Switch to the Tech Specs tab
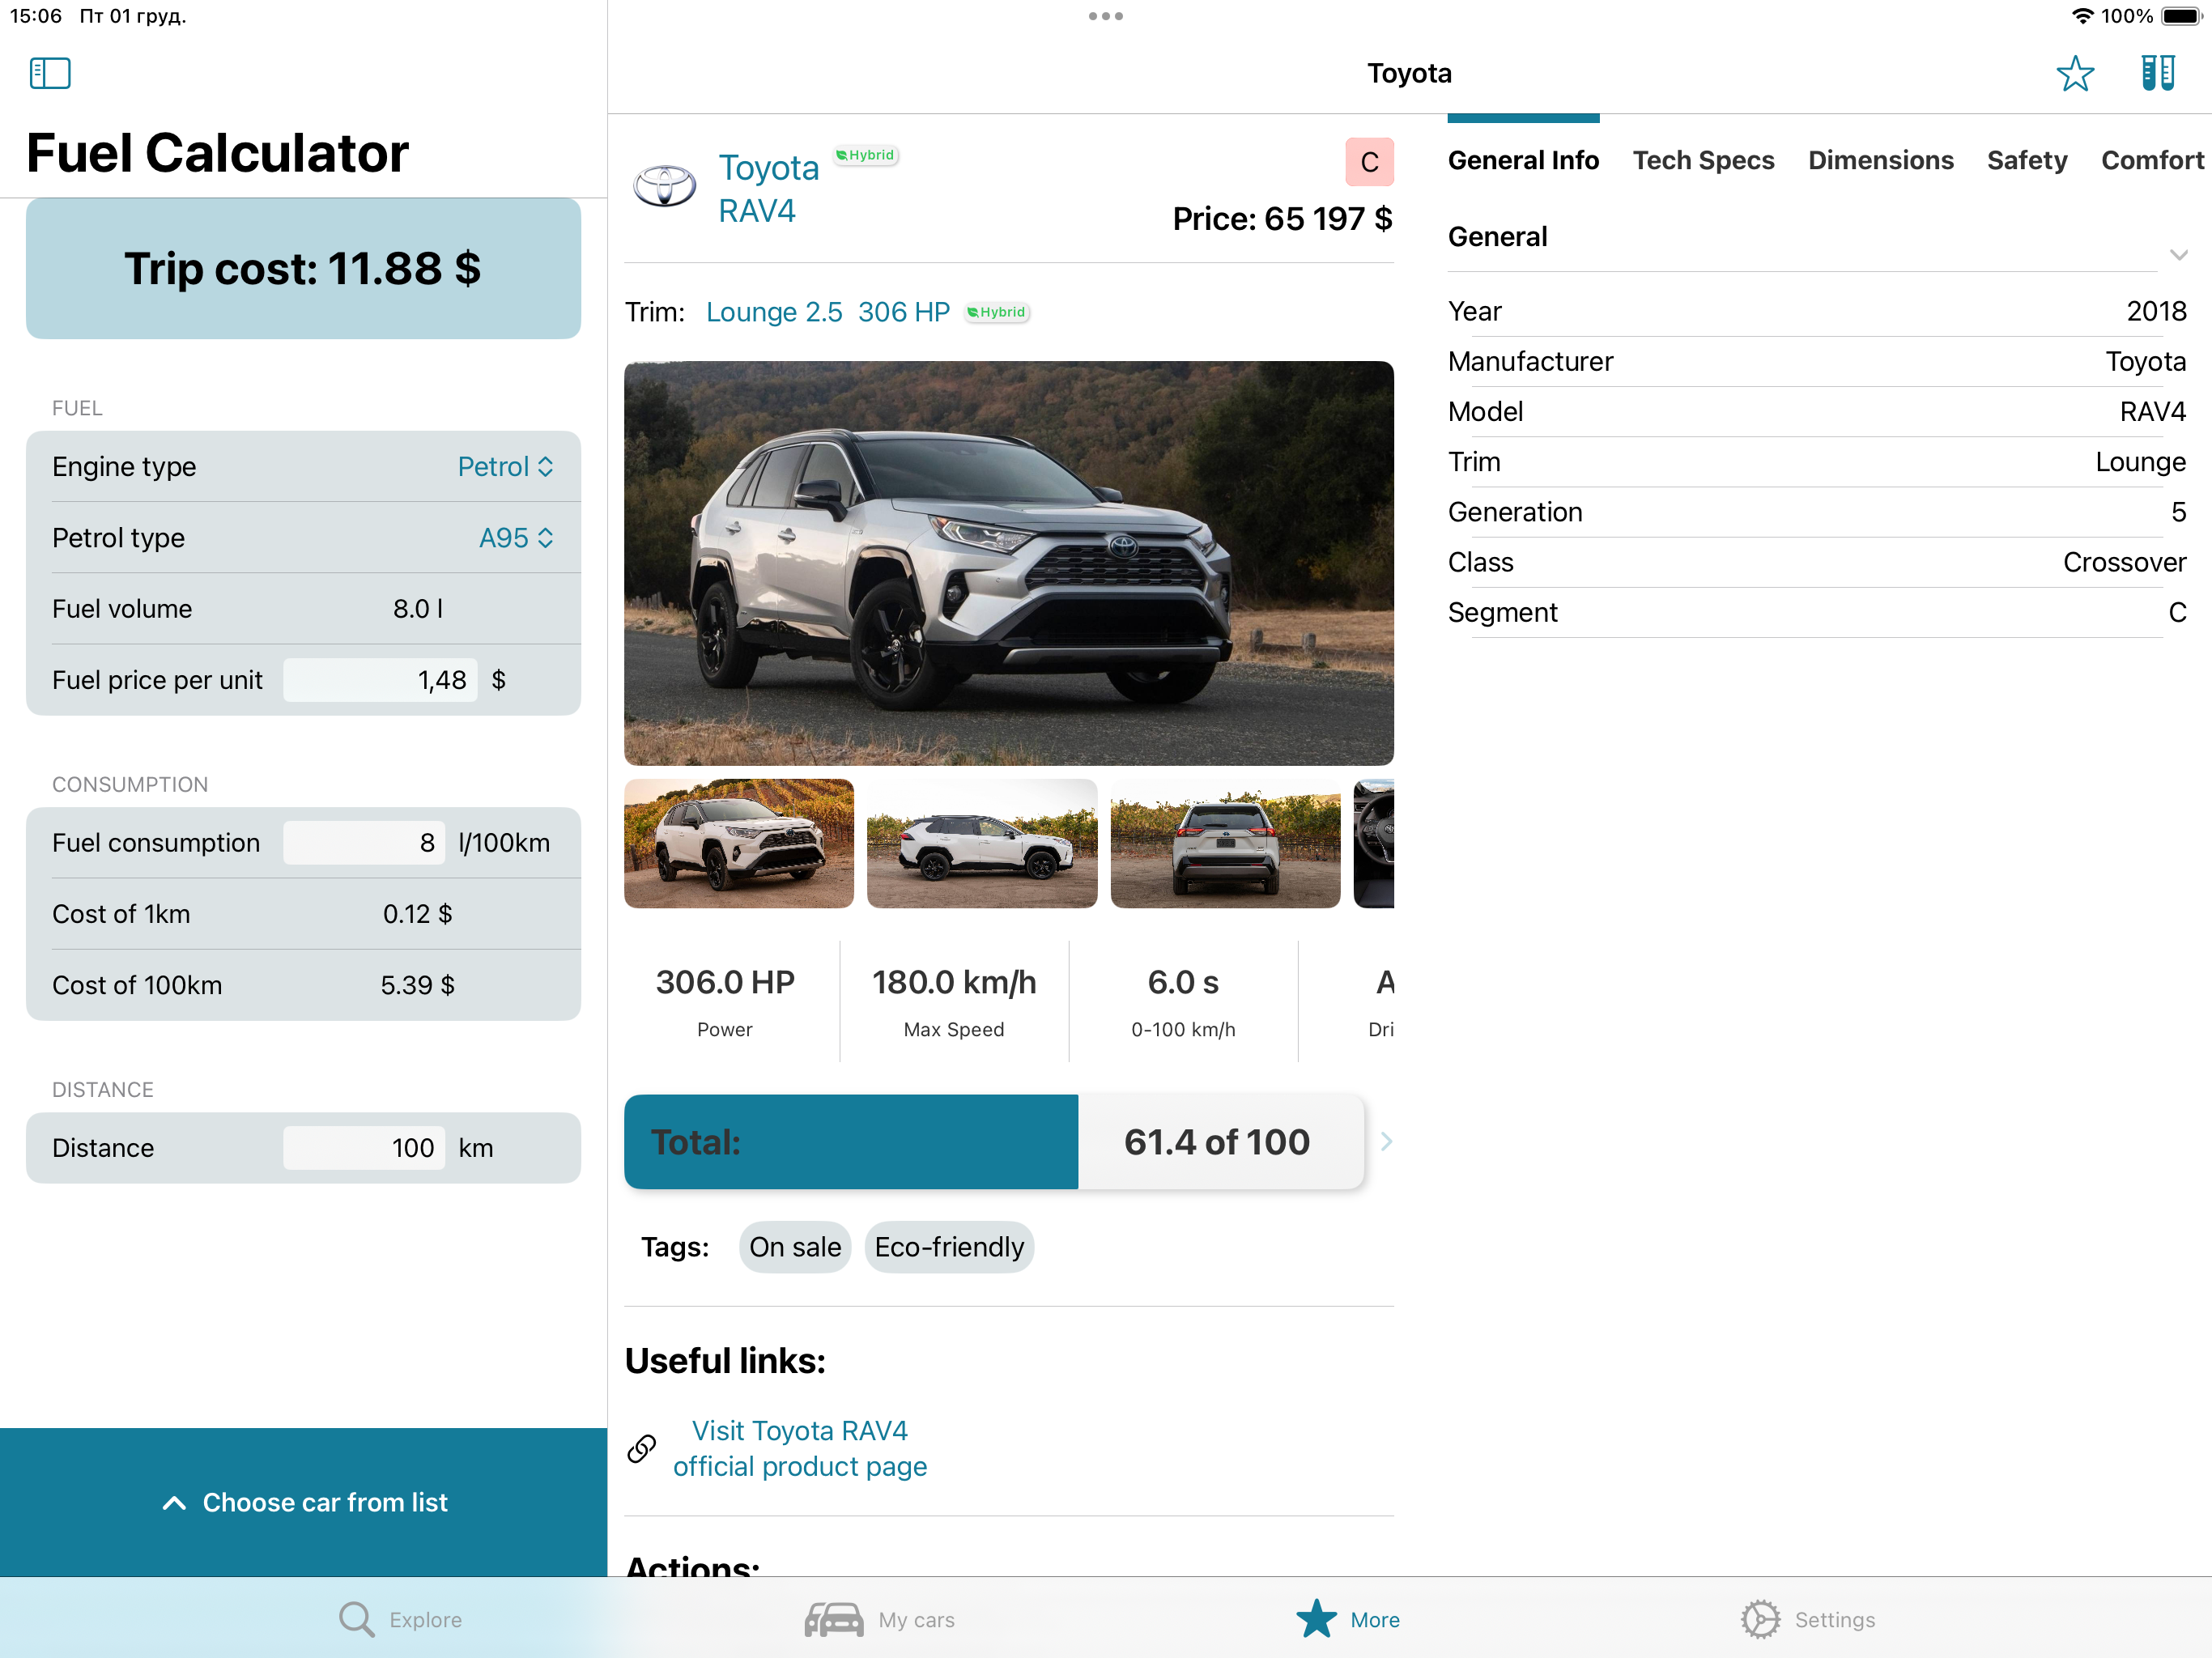Image resolution: width=2212 pixels, height=1658 pixels. tap(1703, 160)
